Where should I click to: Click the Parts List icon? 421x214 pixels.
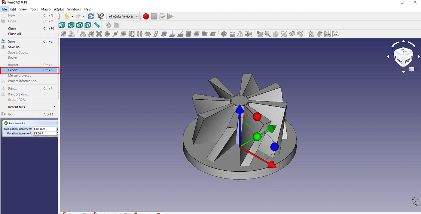(x=336, y=34)
